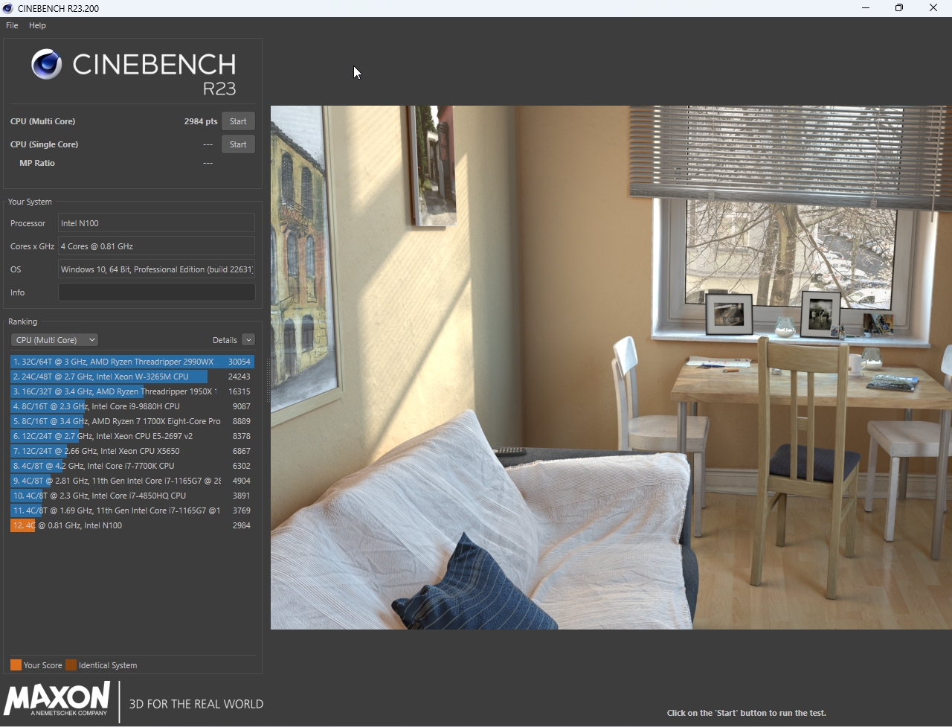Select the Intel Xeon CPU X5650 ranking row
The width and height of the screenshot is (952, 727).
(x=132, y=451)
